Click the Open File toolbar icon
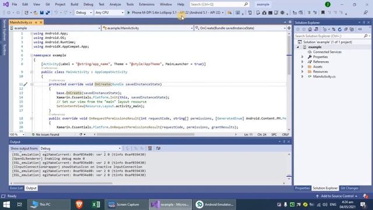The width and height of the screenshot is (373, 210). pyautogui.click(x=36, y=13)
